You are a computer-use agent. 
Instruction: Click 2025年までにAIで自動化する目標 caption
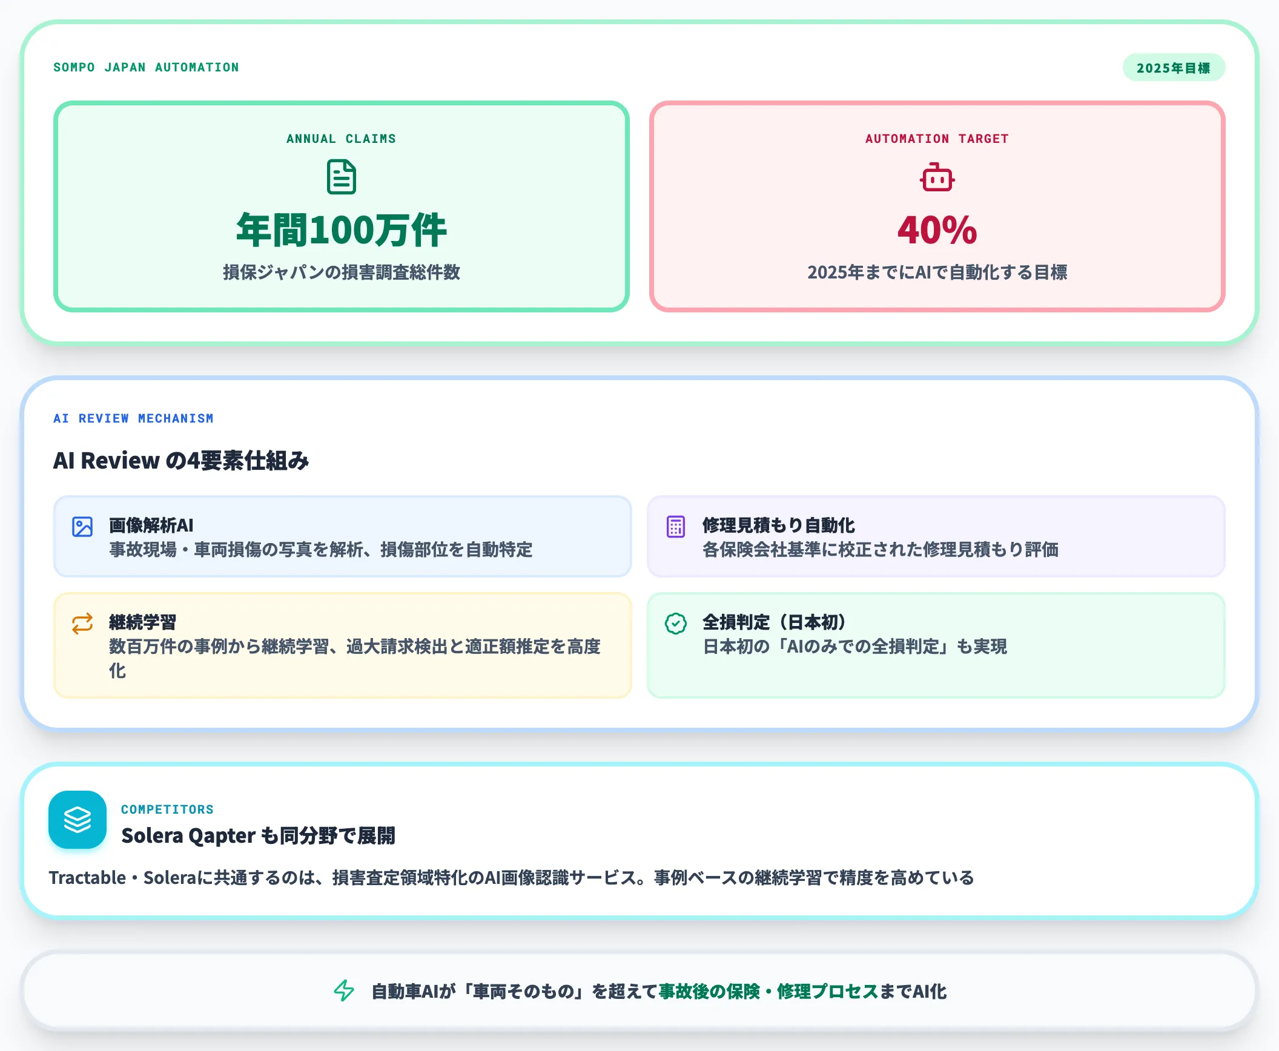[937, 272]
